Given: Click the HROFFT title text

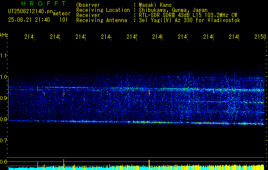Looking at the screenshot, I should (x=43, y=3).
